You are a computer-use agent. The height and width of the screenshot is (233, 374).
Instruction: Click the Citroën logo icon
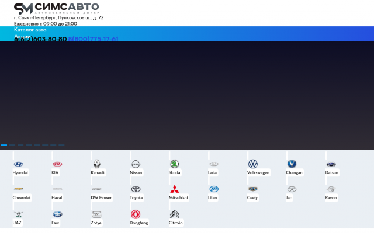pos(175,214)
